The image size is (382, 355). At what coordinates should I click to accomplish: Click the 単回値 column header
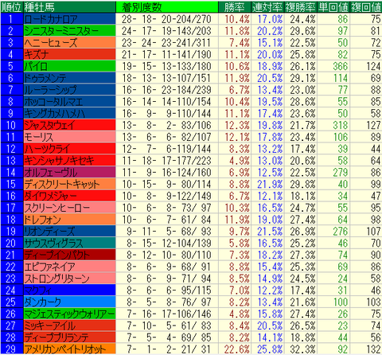tap(333, 7)
